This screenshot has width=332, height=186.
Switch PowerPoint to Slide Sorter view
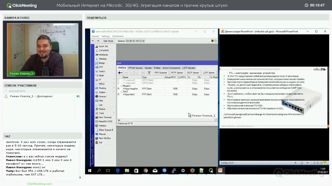click(x=318, y=163)
